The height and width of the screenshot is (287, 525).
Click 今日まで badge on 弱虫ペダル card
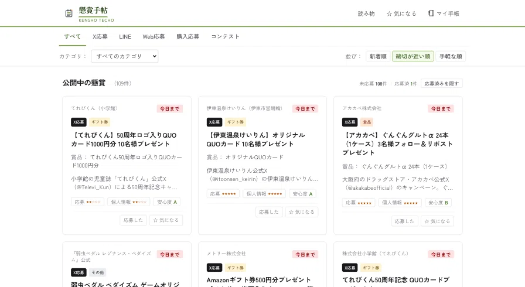point(170,255)
